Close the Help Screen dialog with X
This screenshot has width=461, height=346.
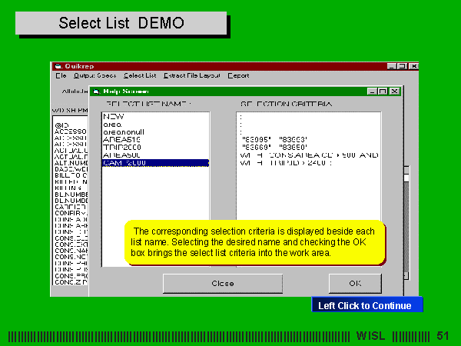(x=394, y=91)
